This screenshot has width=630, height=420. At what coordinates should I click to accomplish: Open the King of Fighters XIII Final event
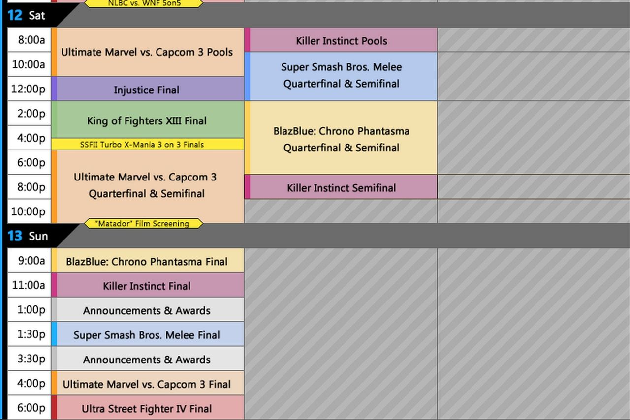147,120
